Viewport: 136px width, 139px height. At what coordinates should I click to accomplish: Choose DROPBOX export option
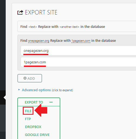click(33, 127)
